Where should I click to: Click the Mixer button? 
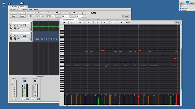[x=126, y=16]
